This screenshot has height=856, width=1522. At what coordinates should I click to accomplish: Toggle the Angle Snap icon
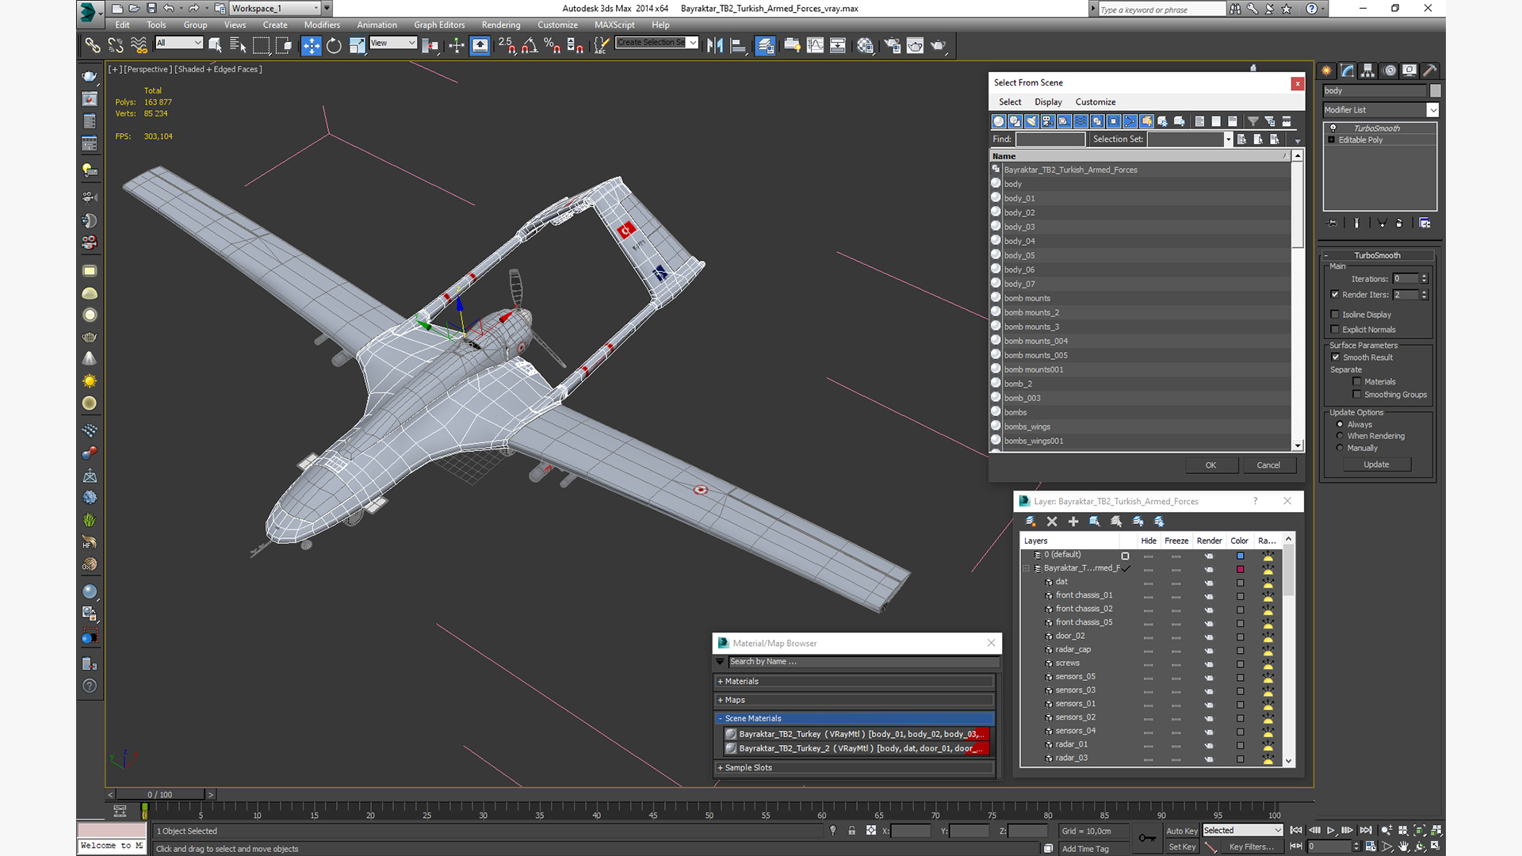(529, 45)
